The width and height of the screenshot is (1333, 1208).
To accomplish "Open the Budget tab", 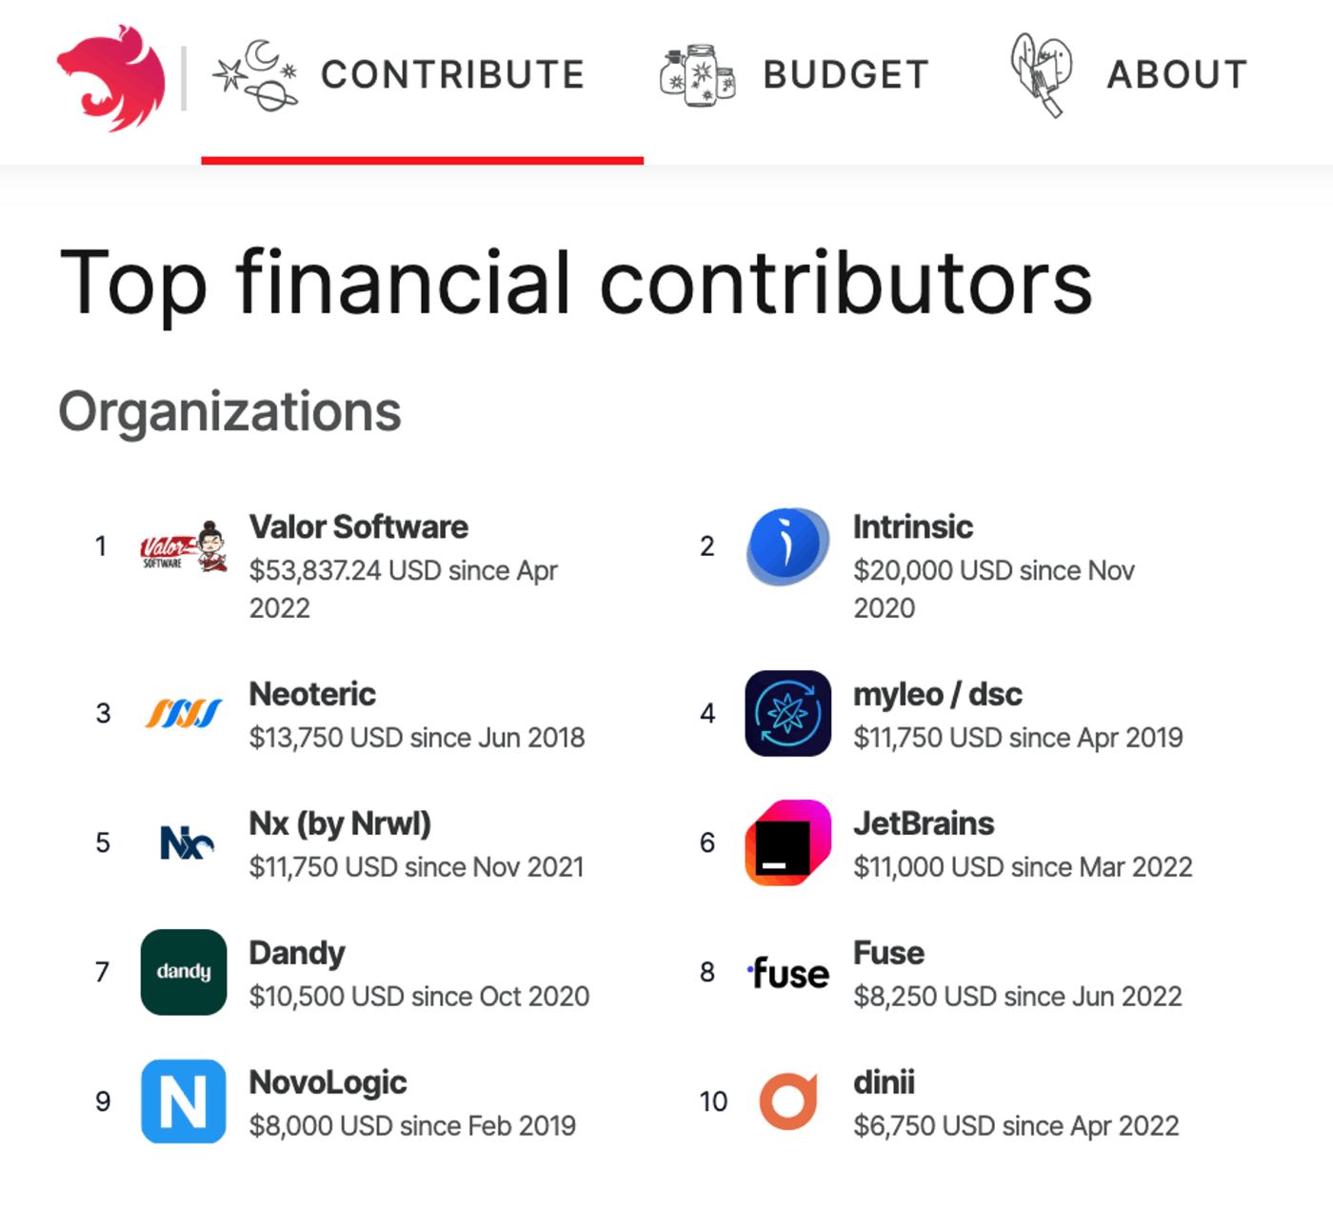I will point(794,76).
